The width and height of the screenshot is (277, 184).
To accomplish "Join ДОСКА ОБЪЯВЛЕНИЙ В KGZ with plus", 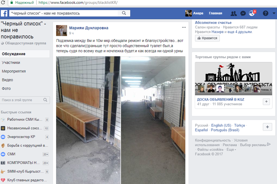I will (x=266, y=102).
